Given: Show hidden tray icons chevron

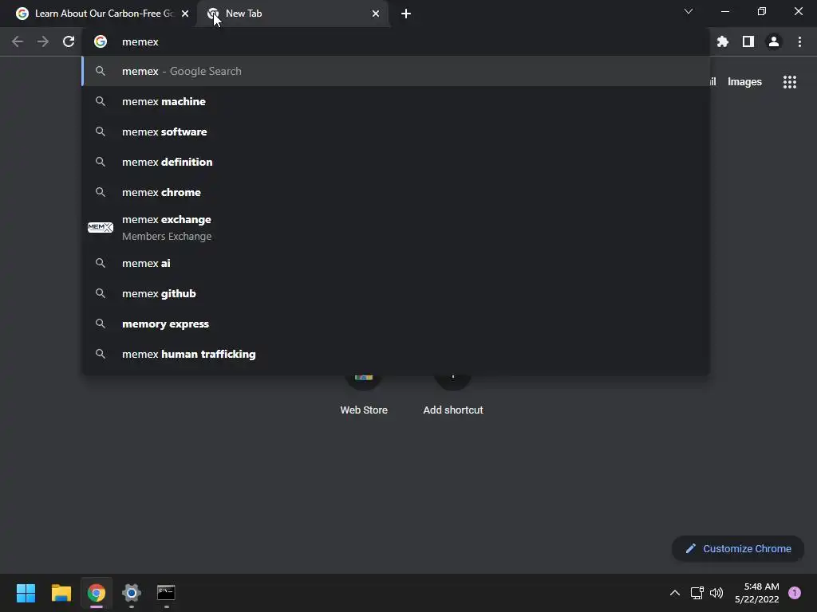Looking at the screenshot, I should (x=675, y=593).
